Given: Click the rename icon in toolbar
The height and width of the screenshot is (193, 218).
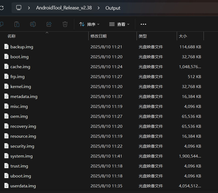Looking at the screenshot, I should point(33,24).
